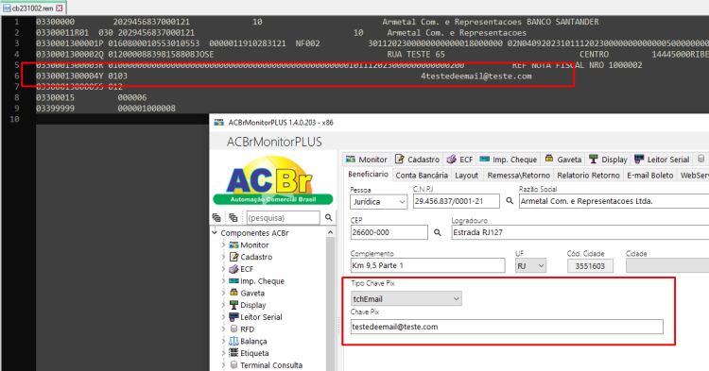Click the first tree copy icon left of pesquisa
Screen dimensions: 709x371
[x=216, y=217]
